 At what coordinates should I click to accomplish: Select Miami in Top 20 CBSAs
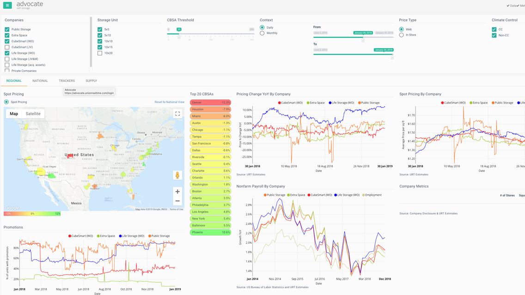coord(210,116)
